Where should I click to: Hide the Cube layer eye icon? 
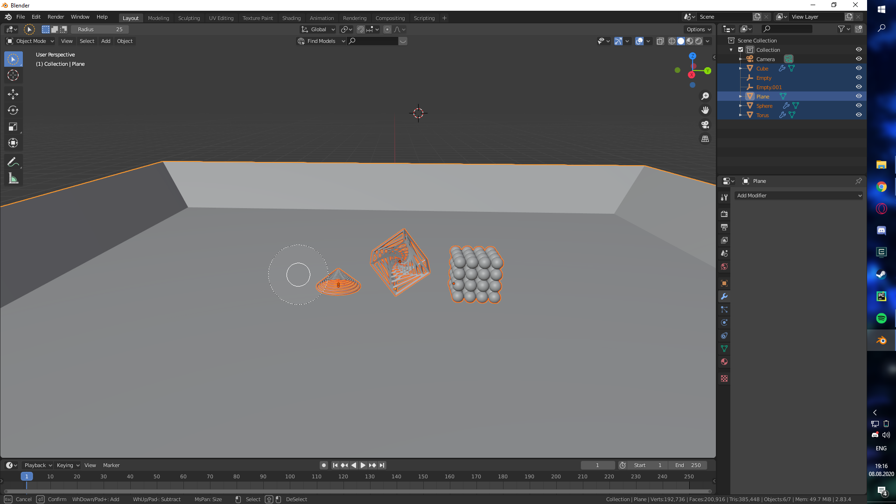tap(859, 68)
